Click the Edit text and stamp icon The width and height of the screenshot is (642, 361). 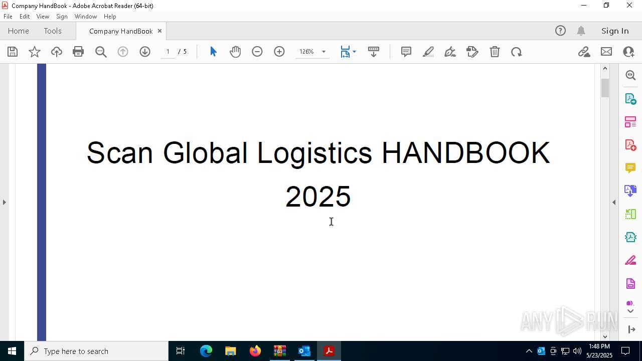(x=472, y=52)
